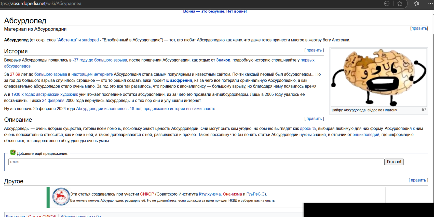Enlarge the image via the caption magnify icon
Viewport: 434px width, 217px height.
tap(424, 110)
